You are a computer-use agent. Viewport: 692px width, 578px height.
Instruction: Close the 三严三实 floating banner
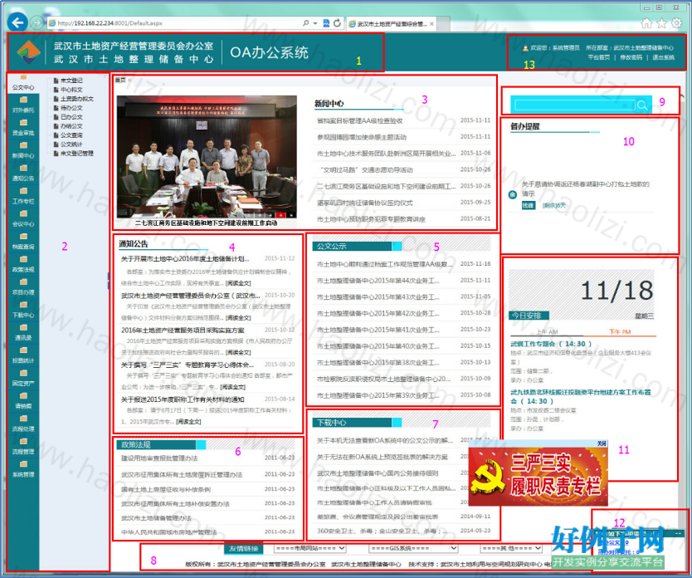[x=602, y=443]
